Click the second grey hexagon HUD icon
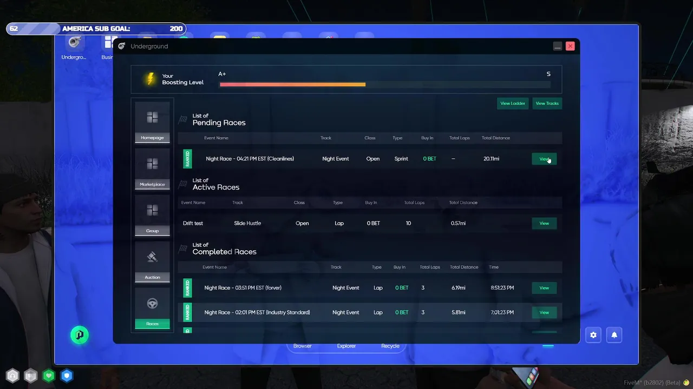The height and width of the screenshot is (389, 693). click(31, 375)
